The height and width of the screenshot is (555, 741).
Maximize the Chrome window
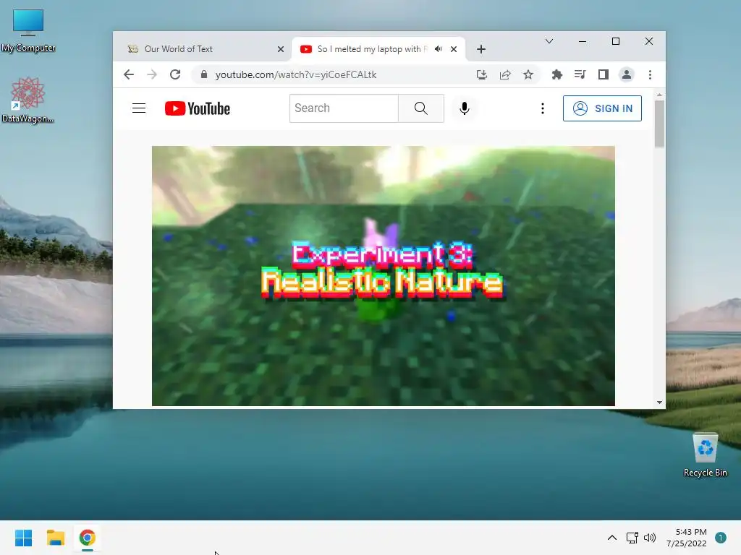[x=616, y=41]
